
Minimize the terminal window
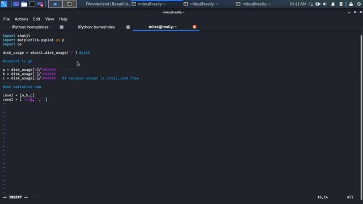tap(349, 12)
